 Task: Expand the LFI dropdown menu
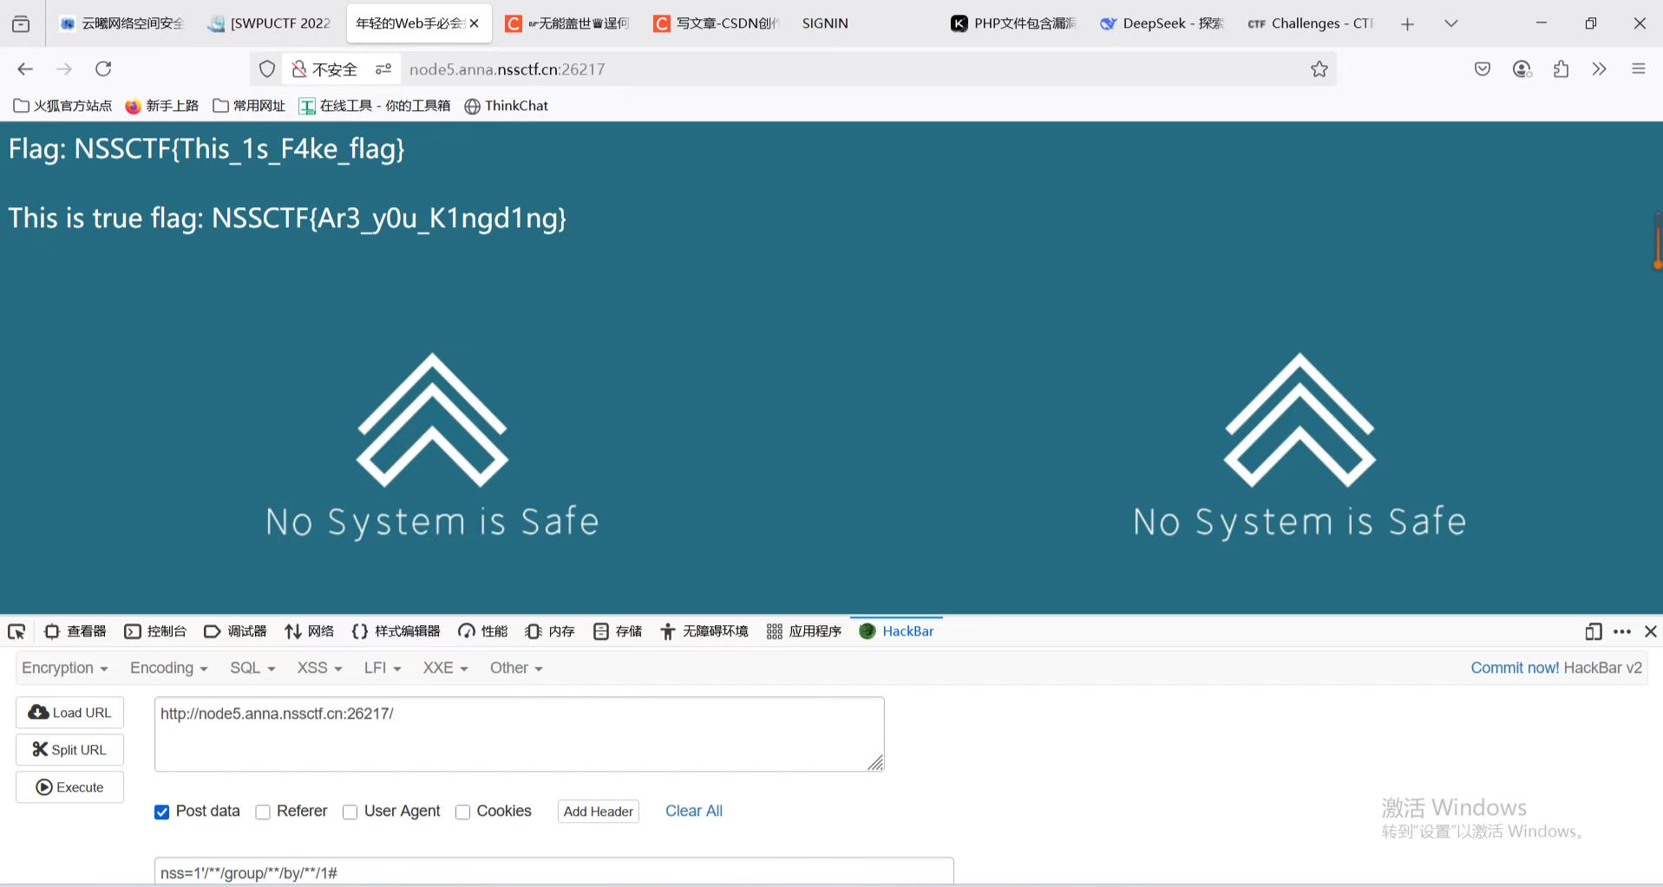click(x=383, y=668)
